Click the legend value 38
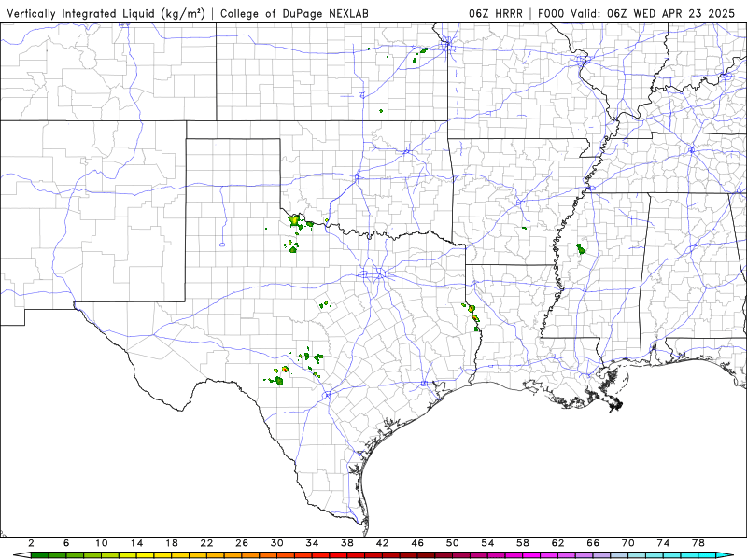 (346, 543)
